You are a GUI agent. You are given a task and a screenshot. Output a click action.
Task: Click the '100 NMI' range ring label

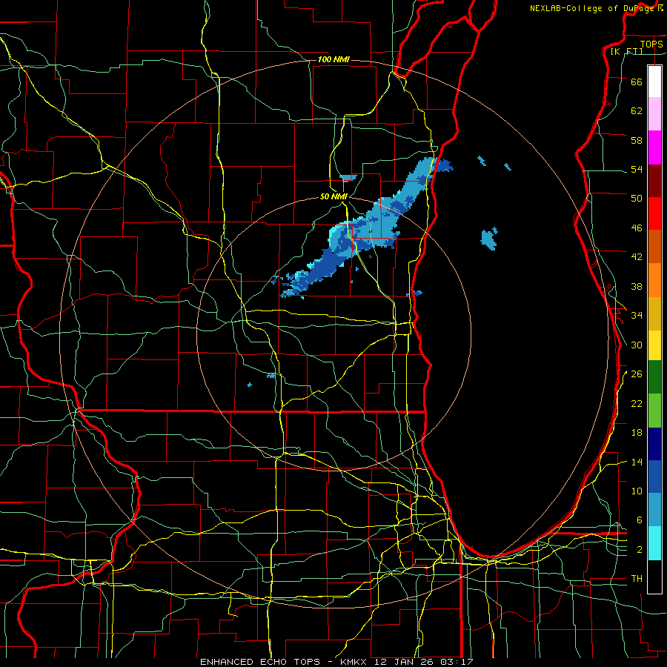(x=333, y=59)
